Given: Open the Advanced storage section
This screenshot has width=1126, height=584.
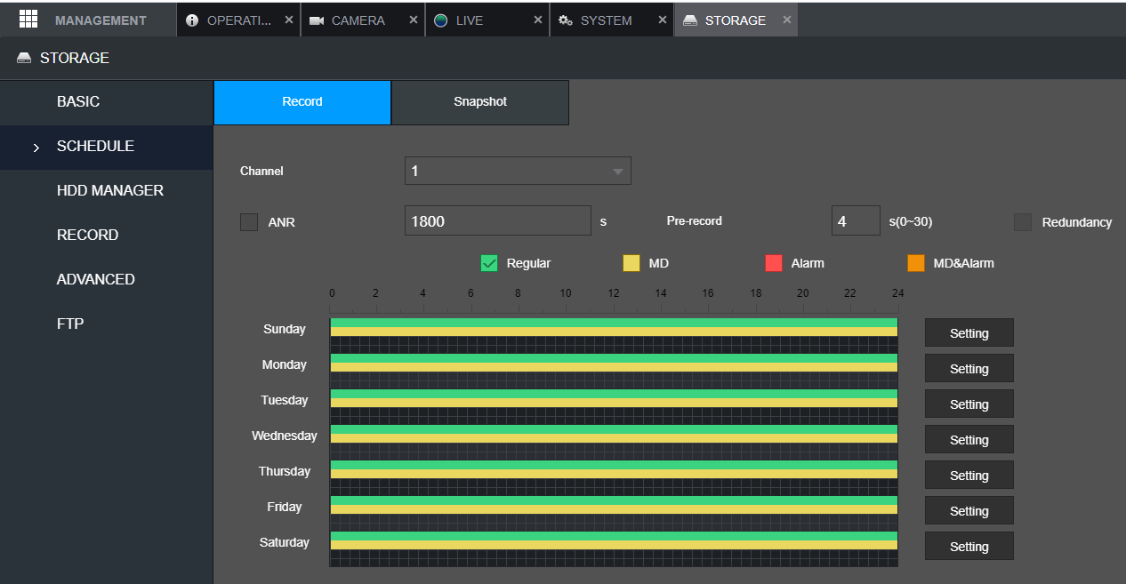Looking at the screenshot, I should (107, 280).
